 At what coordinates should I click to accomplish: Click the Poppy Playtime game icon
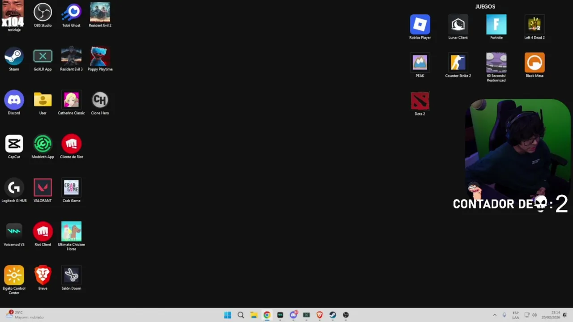pyautogui.click(x=100, y=59)
